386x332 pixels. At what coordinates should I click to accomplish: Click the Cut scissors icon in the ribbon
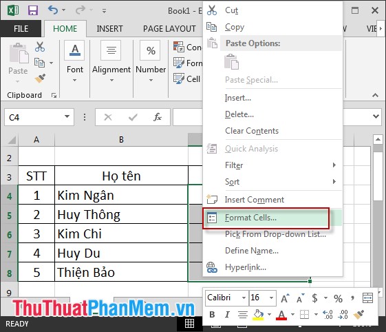[x=40, y=47]
